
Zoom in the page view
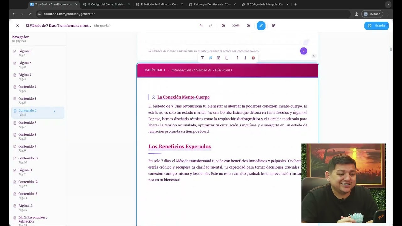click(248, 26)
